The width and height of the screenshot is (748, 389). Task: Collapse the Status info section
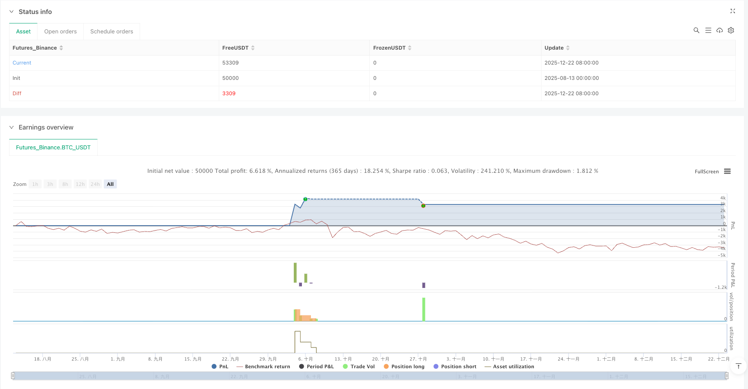coord(12,12)
